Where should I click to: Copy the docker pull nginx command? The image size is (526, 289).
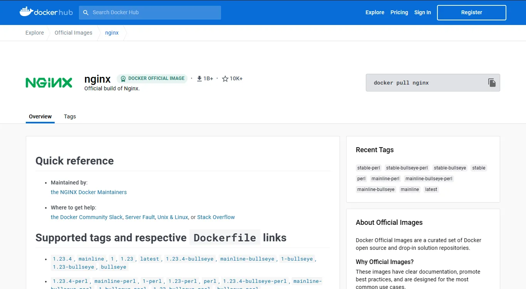coord(492,83)
